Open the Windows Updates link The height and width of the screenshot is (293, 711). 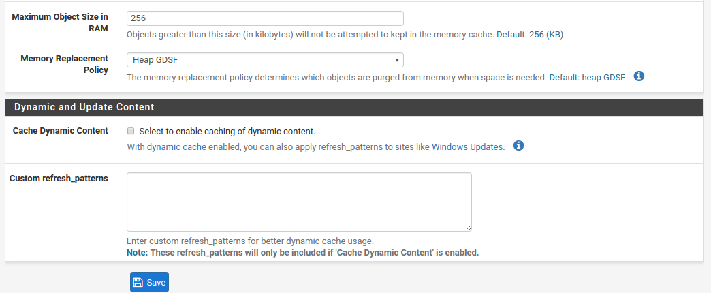click(x=467, y=147)
